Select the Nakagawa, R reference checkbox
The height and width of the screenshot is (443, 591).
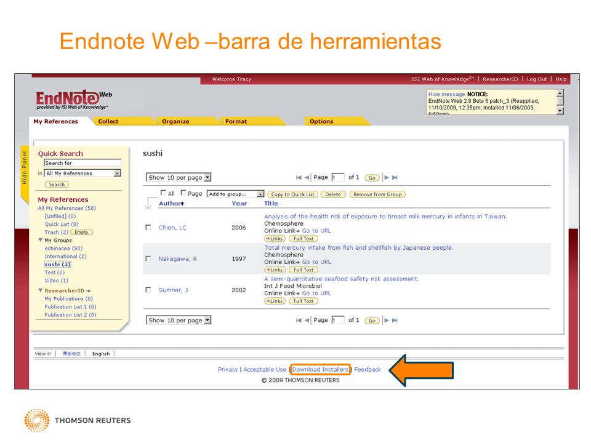tap(148, 259)
